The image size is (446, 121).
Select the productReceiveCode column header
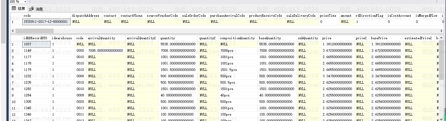click(266, 16)
